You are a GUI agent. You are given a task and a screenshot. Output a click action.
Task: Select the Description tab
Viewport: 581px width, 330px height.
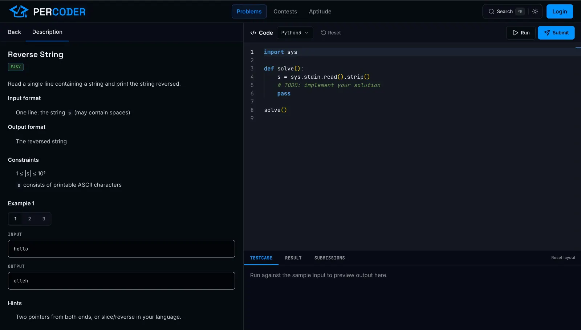[x=47, y=32]
